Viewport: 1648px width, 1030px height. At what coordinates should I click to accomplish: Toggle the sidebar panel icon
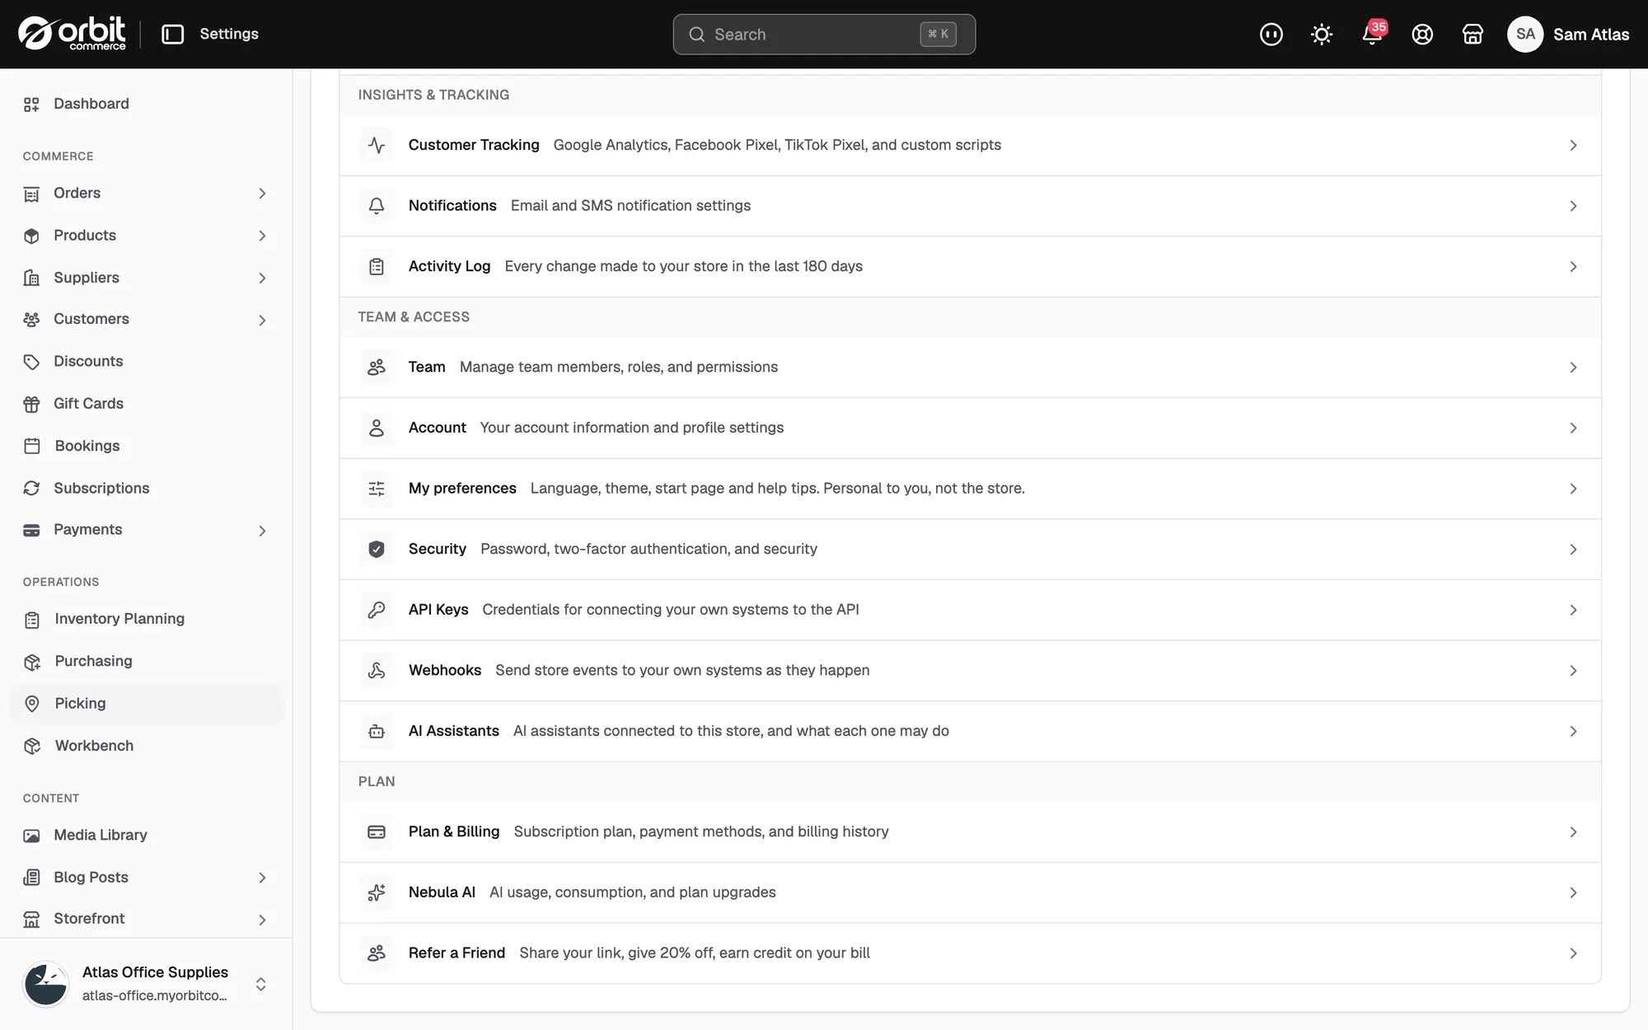(172, 34)
